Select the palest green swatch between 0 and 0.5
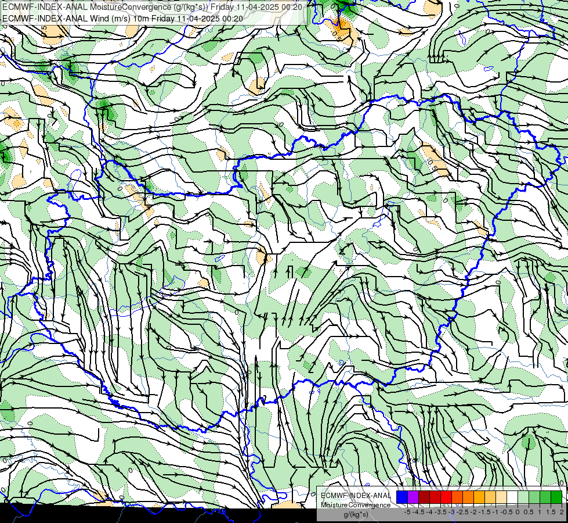568x523 pixels. point(523,497)
